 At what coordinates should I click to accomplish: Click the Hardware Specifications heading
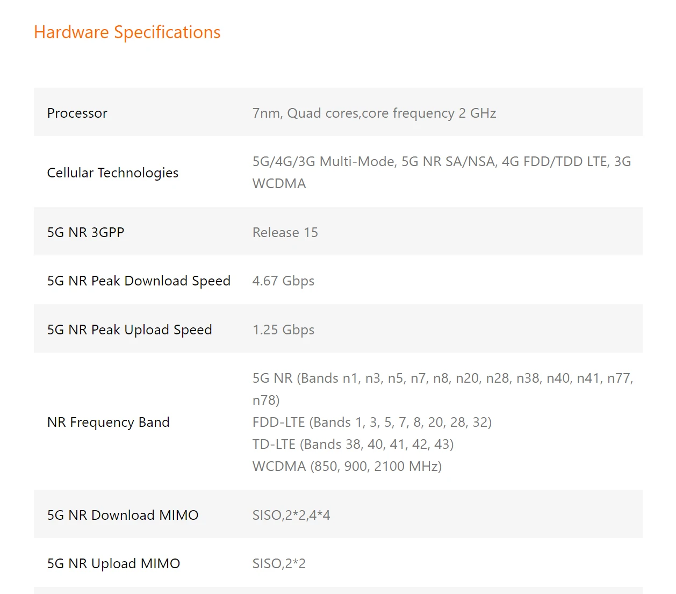tap(127, 32)
